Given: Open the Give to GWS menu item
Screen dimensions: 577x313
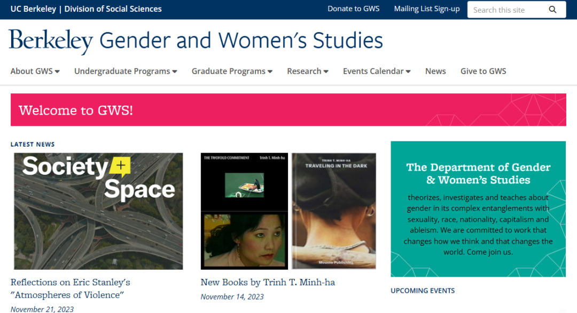Looking at the screenshot, I should [x=483, y=71].
